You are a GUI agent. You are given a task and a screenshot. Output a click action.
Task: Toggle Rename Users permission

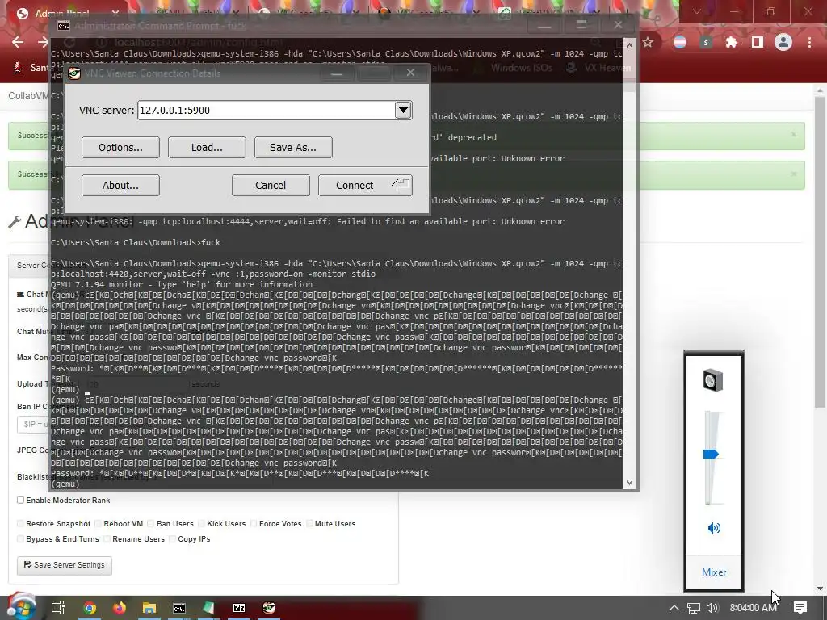tap(107, 538)
